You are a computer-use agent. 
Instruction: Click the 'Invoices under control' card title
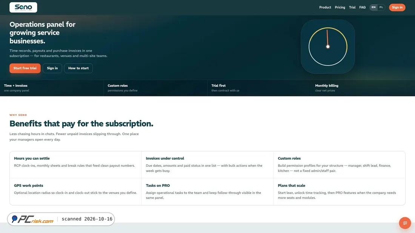click(x=165, y=158)
